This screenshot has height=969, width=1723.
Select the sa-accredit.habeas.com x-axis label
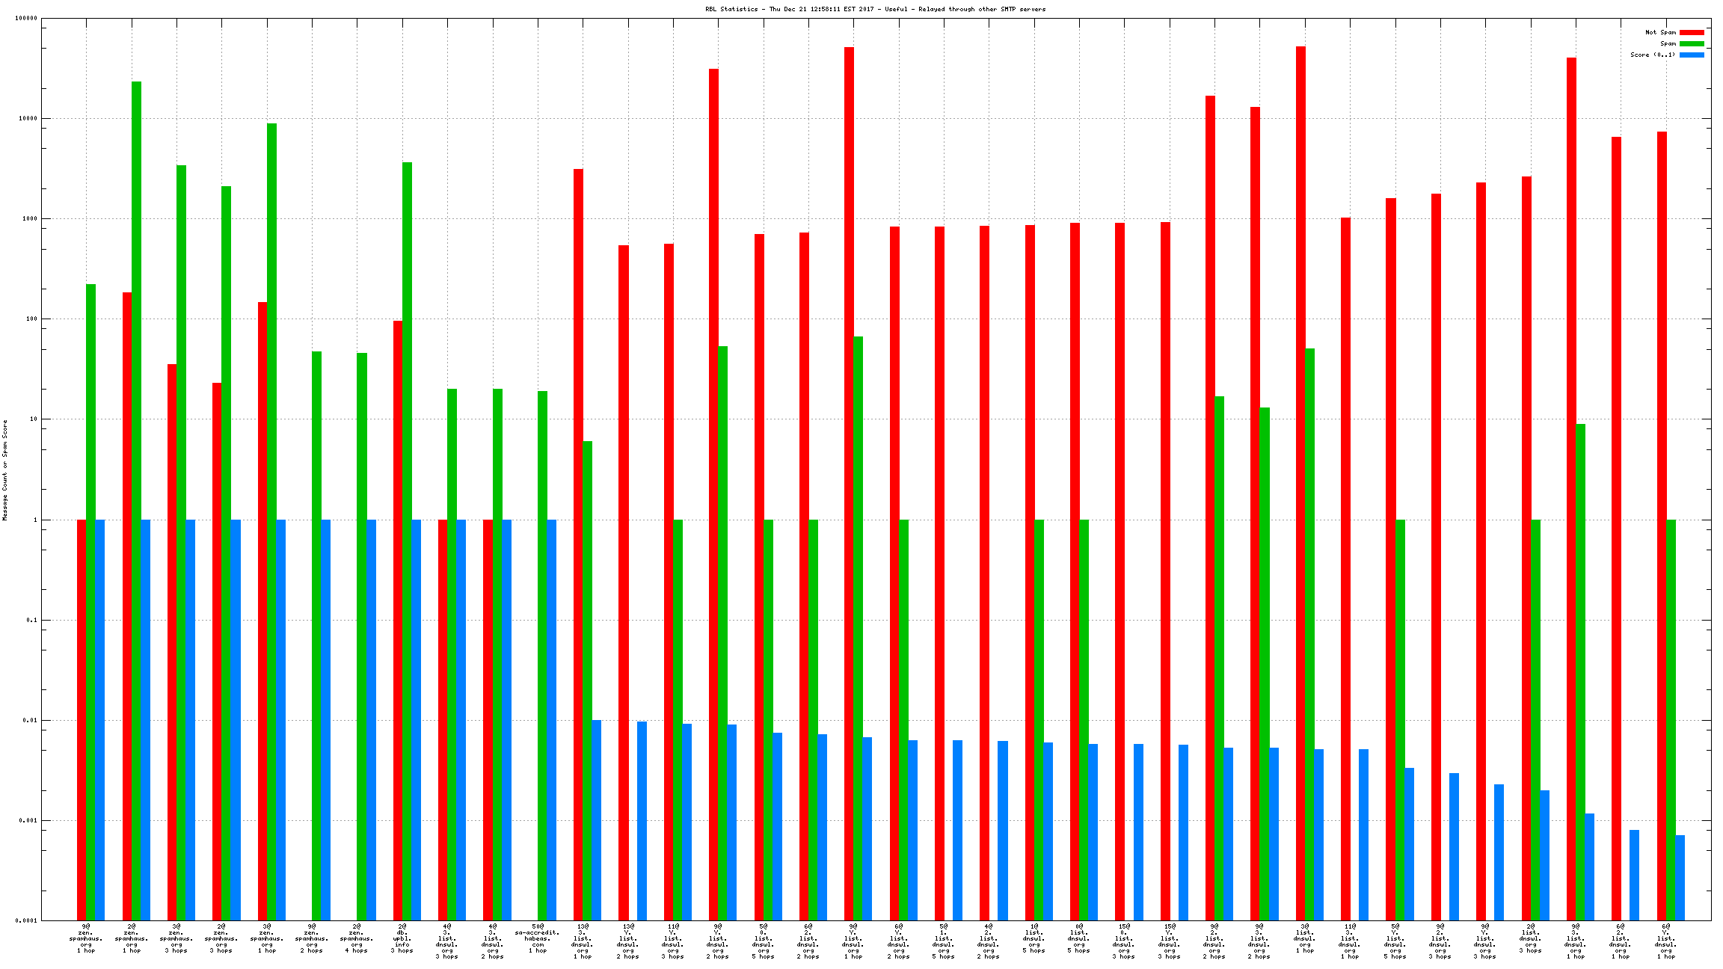(x=538, y=938)
